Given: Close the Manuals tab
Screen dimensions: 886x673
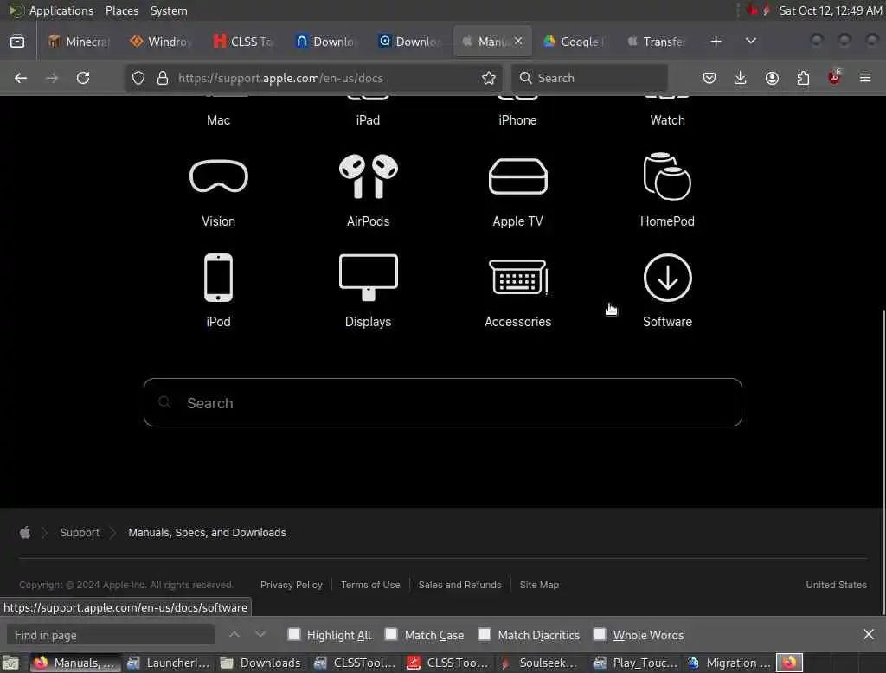Looking at the screenshot, I should coord(518,42).
